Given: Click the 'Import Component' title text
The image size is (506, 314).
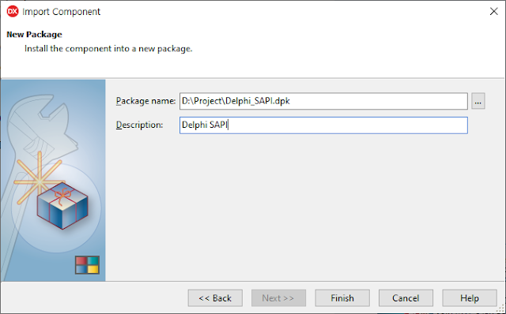Looking at the screenshot, I should (x=62, y=12).
